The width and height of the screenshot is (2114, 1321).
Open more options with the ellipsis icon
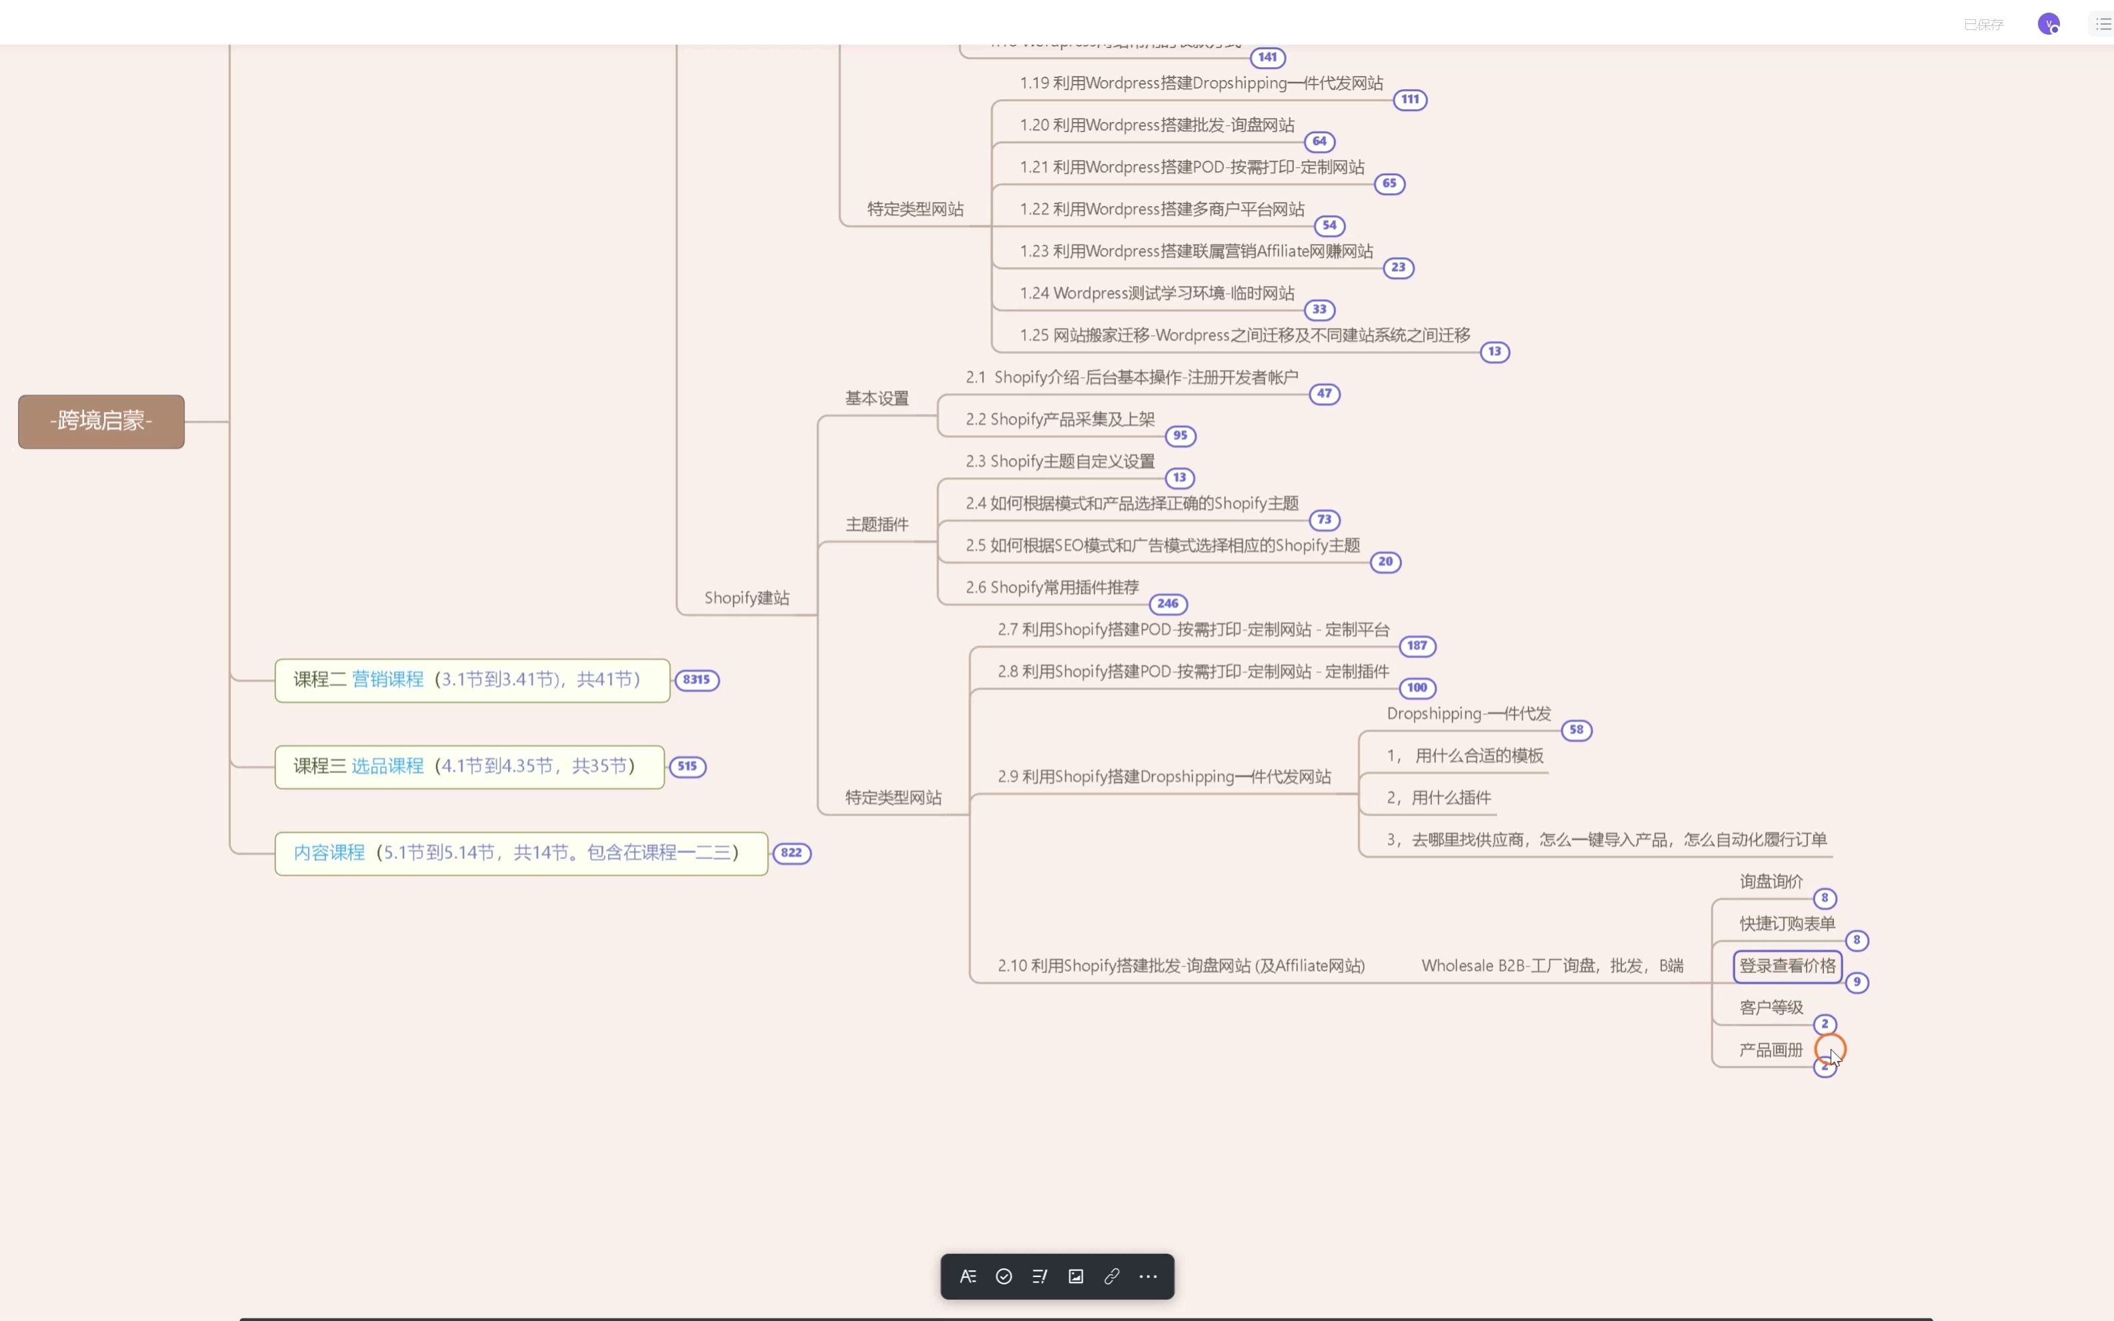click(x=1147, y=1276)
